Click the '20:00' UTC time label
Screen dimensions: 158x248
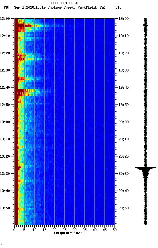[x=124, y=122]
